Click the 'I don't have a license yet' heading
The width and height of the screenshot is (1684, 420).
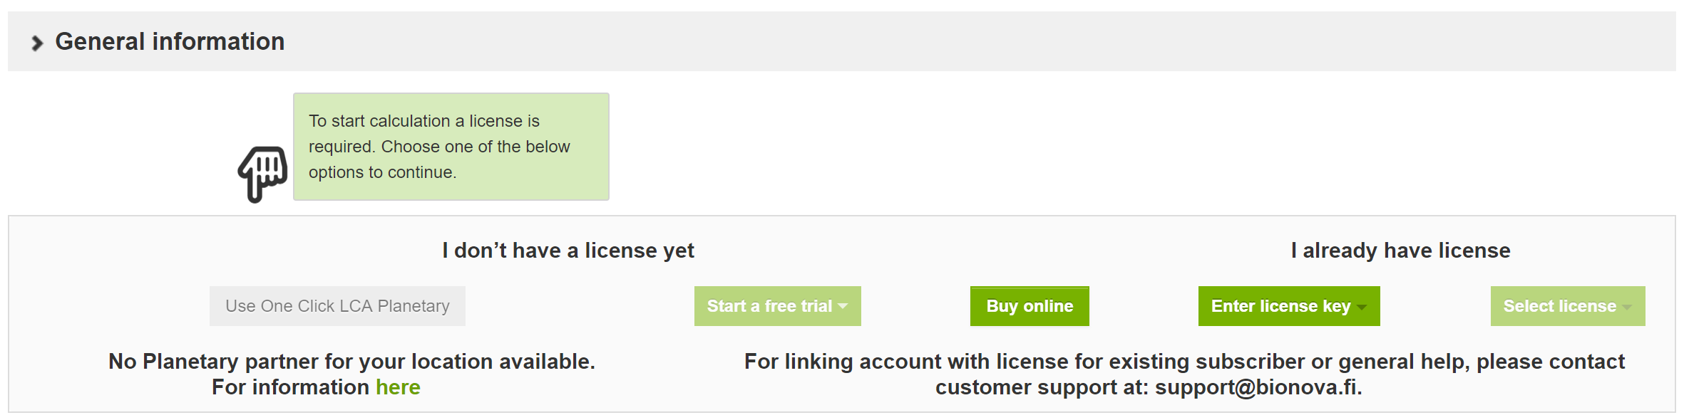coord(568,251)
